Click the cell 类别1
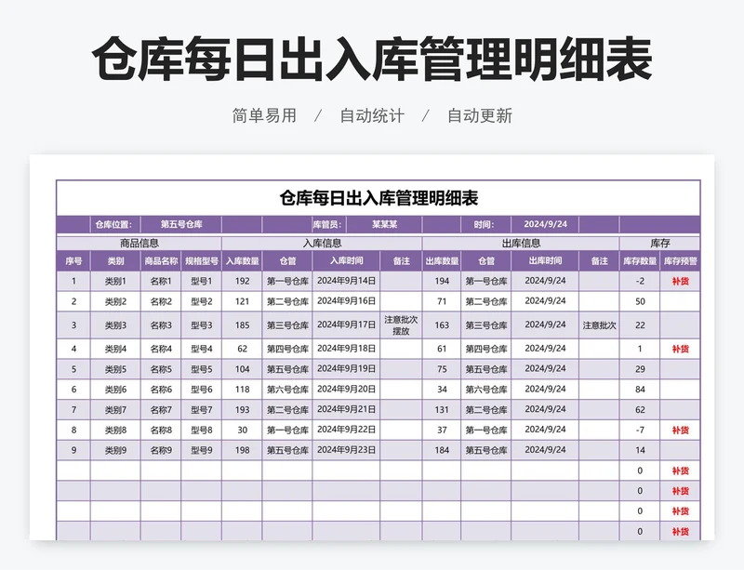The image size is (744, 570). tap(115, 281)
